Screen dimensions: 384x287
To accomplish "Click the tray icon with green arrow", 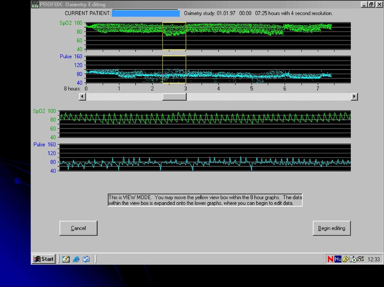I will pos(353,259).
